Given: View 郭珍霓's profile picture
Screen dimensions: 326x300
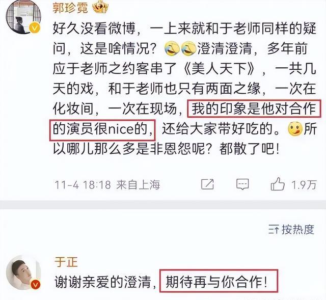Looking at the screenshot, I should coord(23,17).
